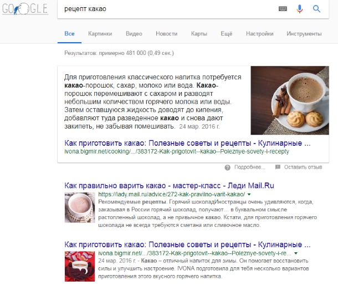Click the featured snippet ivona.bigmir.net/cooking URL
The height and width of the screenshot is (285, 338).
[177, 151]
